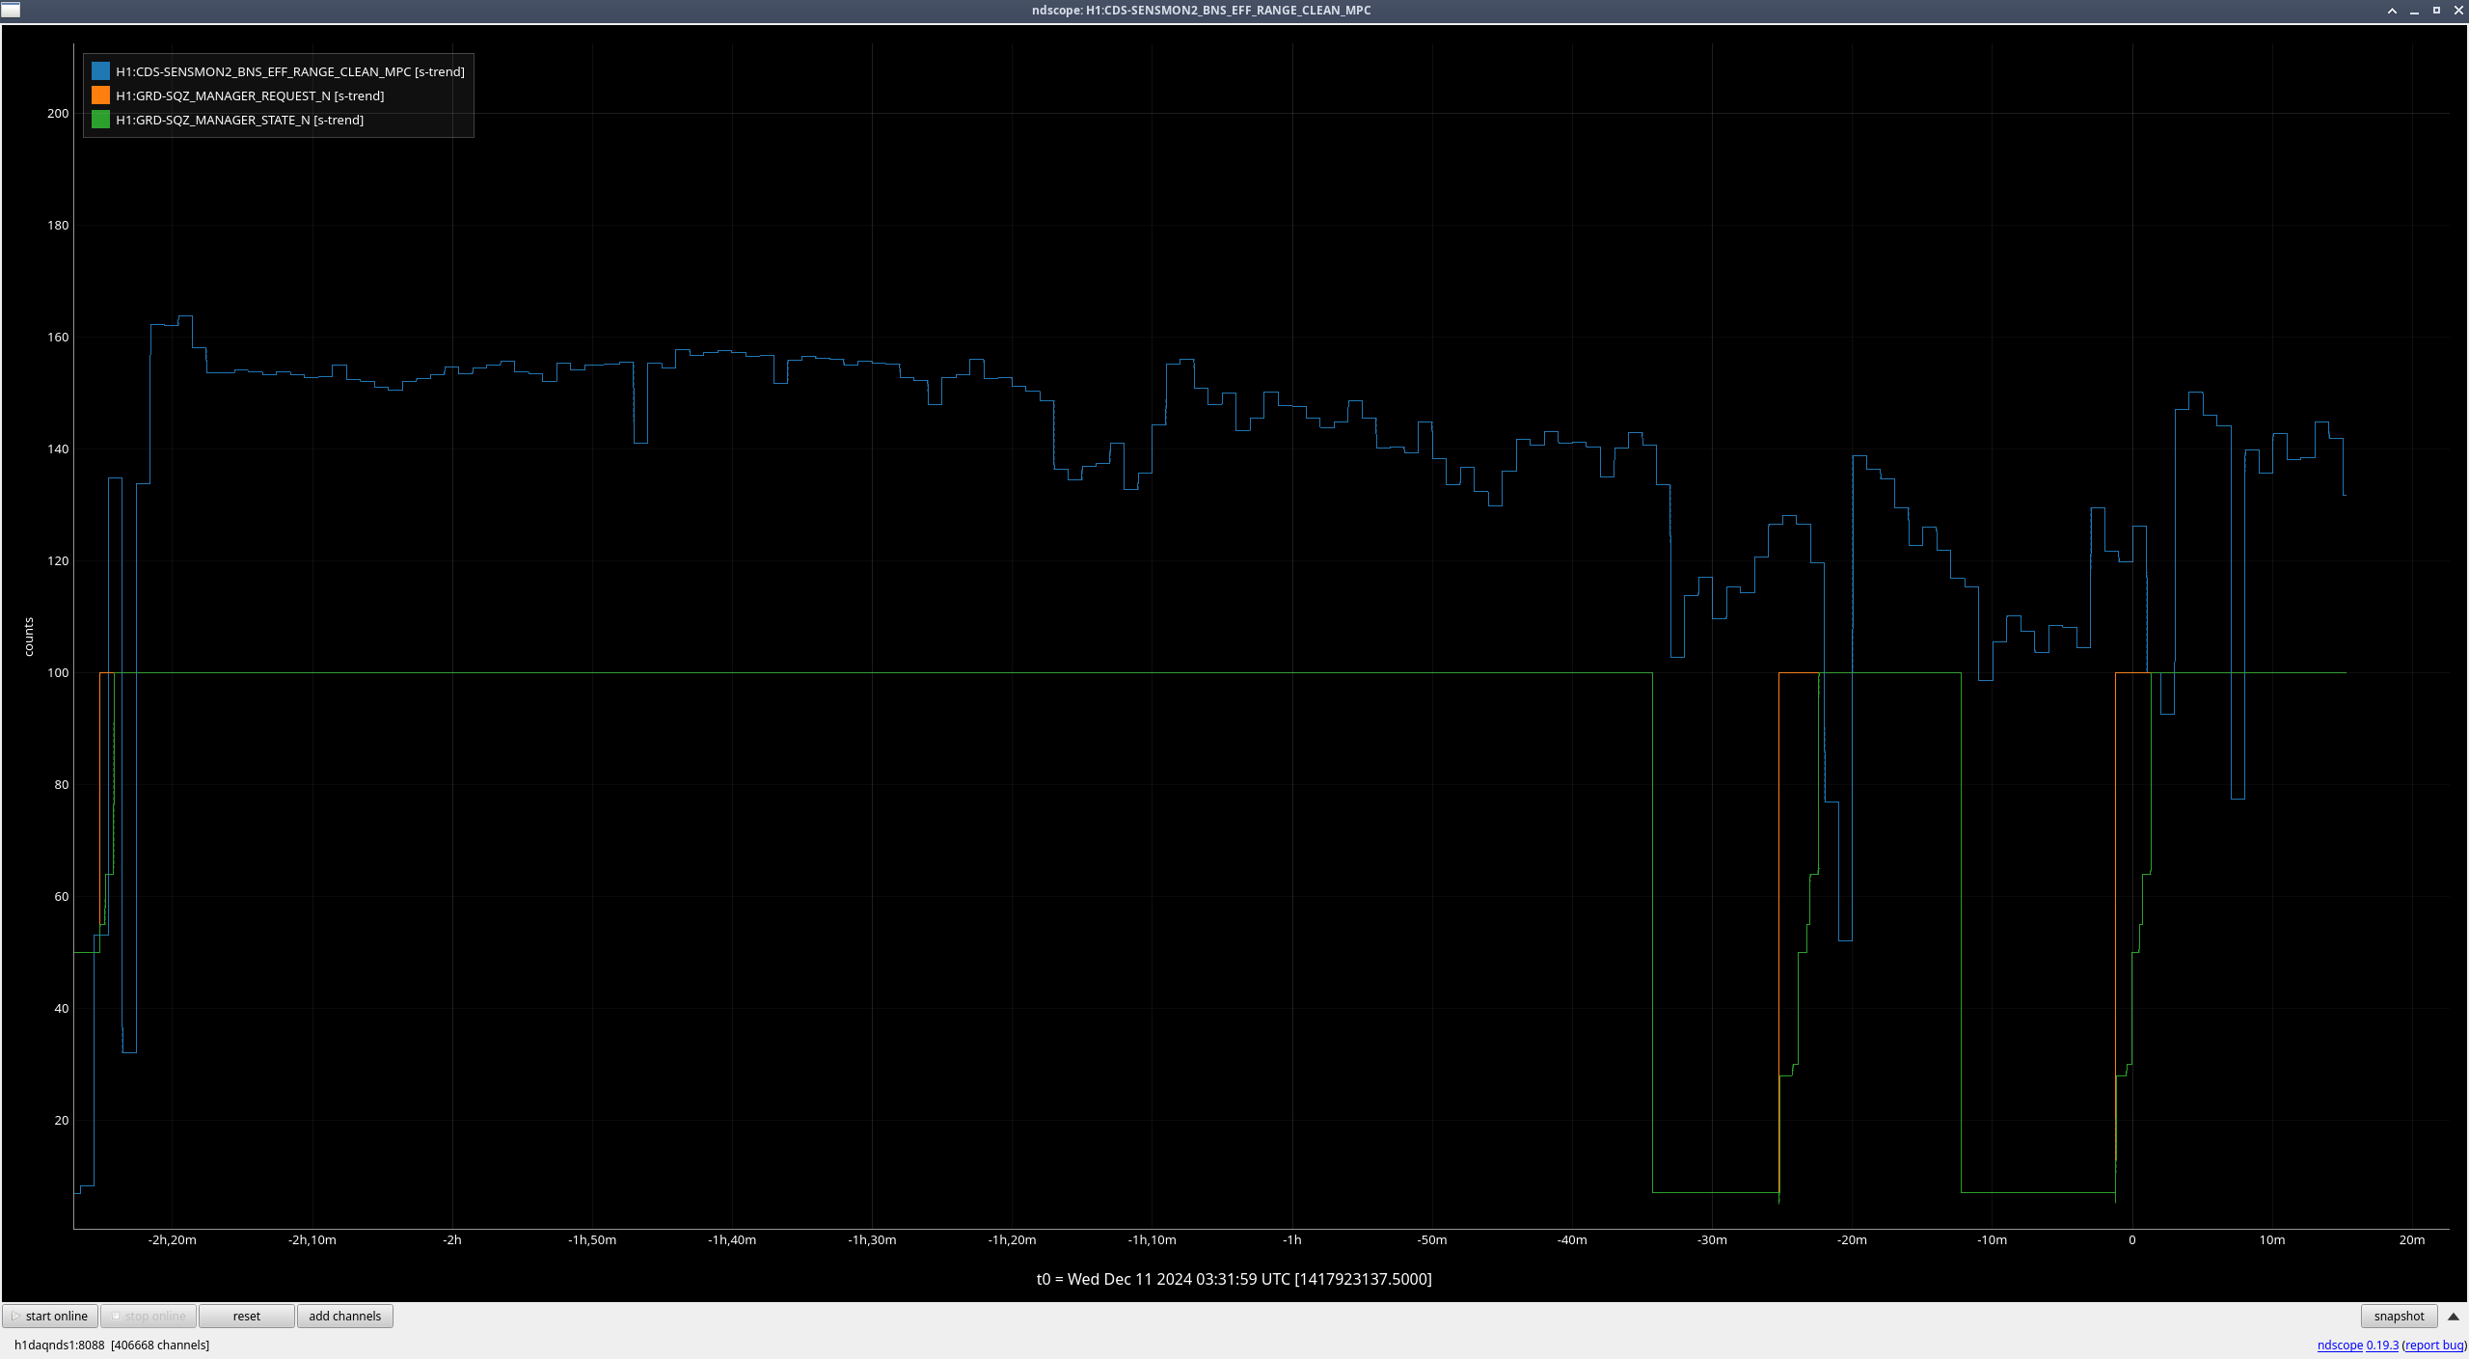Click the 20m x-axis tick label
Screen dimensions: 2469x1359
coord(2411,1239)
